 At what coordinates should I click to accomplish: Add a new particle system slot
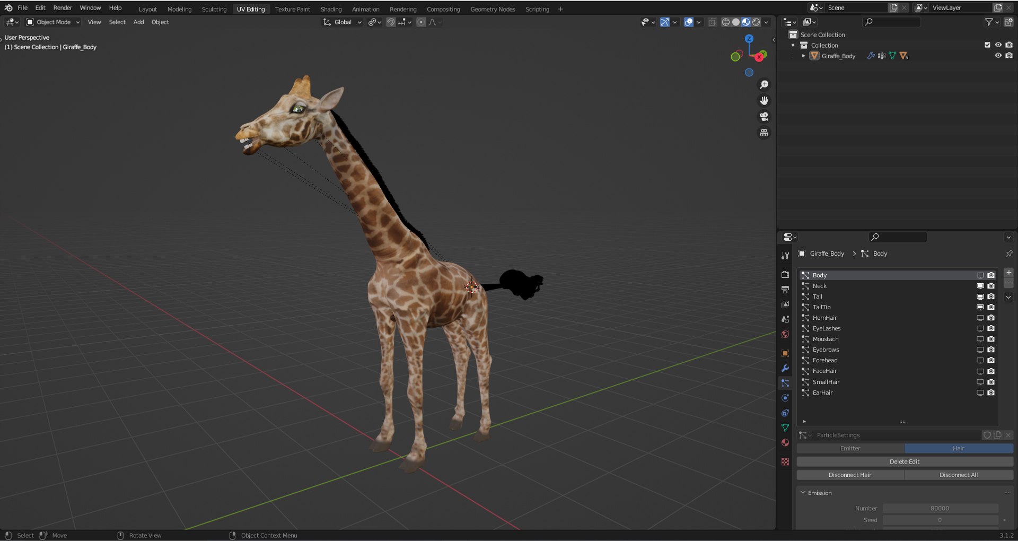click(x=1008, y=273)
